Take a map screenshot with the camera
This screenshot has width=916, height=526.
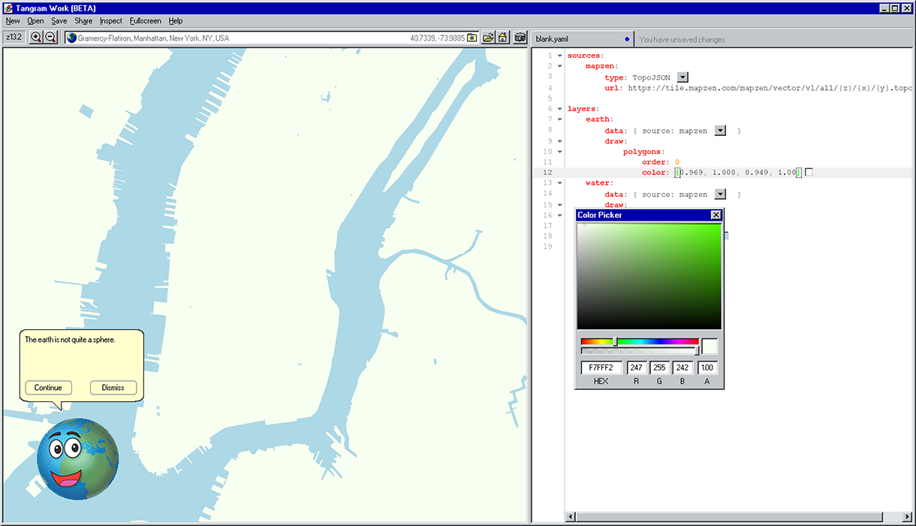tap(520, 38)
